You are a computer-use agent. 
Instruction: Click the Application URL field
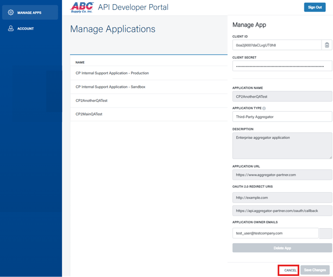click(281, 175)
